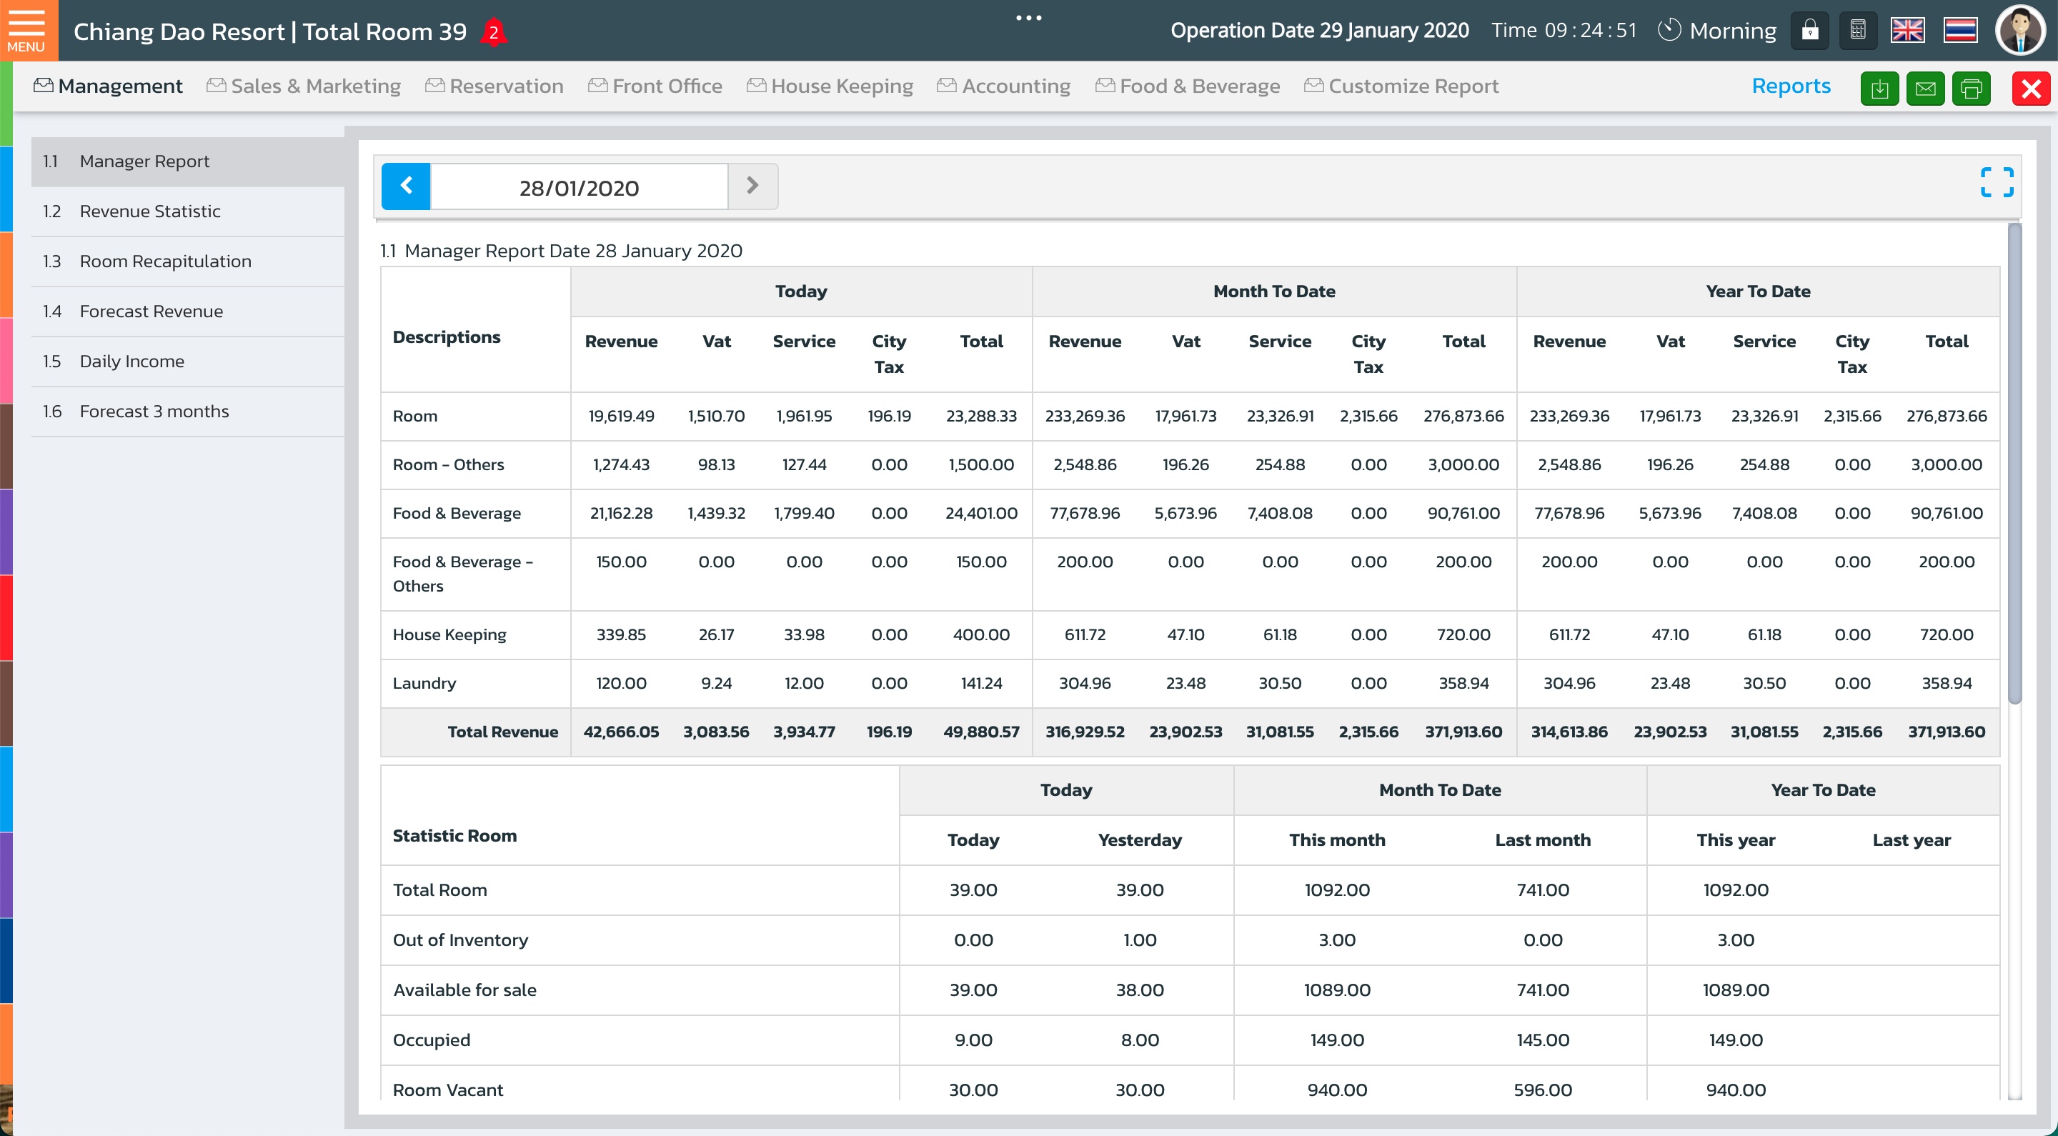The width and height of the screenshot is (2058, 1136).
Task: Open the hamburger MENU button
Action: pos(27,30)
